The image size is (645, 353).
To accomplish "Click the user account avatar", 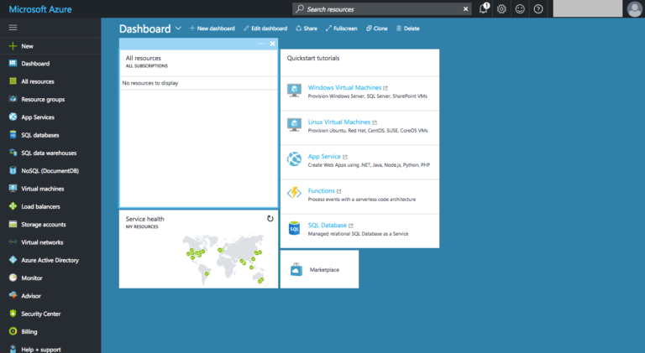I will click(635, 9).
